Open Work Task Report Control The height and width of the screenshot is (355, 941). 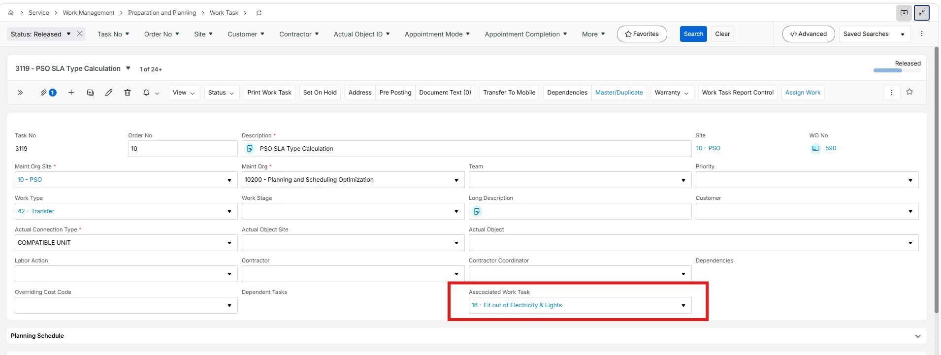click(738, 93)
